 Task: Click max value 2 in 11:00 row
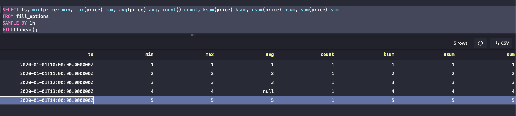click(x=212, y=73)
